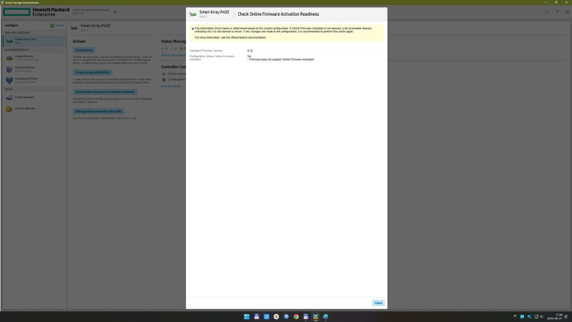
Task: Click the License Manager padlock icon
Action: 9,109
